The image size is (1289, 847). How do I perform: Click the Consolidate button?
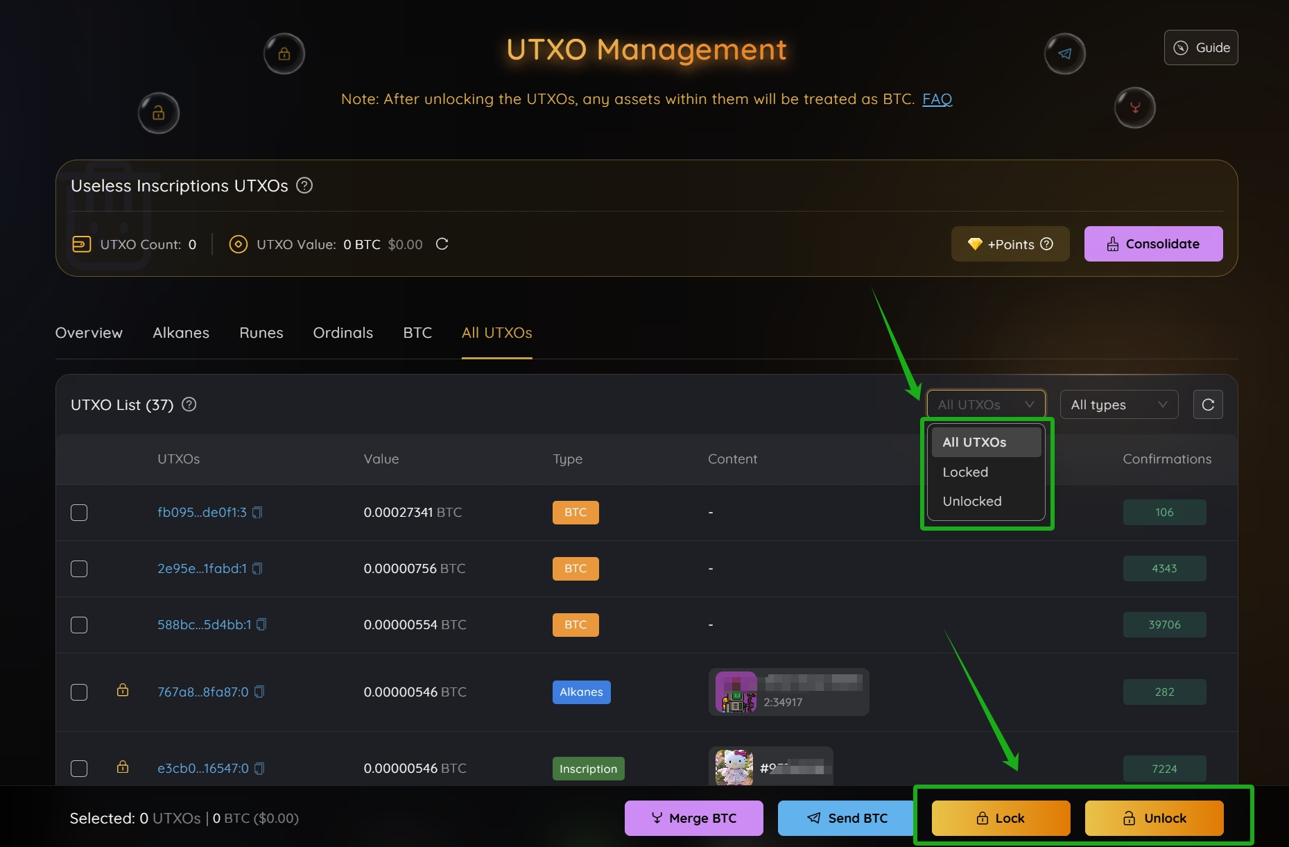[x=1153, y=244]
